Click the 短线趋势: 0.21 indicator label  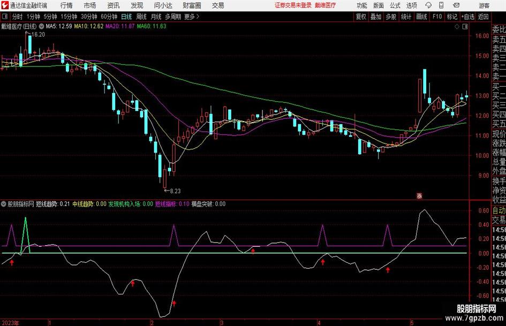click(x=53, y=204)
